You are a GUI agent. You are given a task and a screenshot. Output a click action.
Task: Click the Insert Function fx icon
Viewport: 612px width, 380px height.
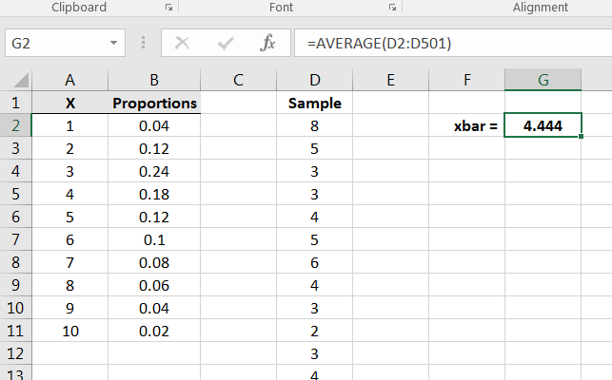(268, 44)
